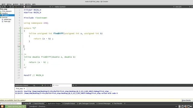
Task: Click the system menu launcher icon in taskbar
Action: coord(2,106)
